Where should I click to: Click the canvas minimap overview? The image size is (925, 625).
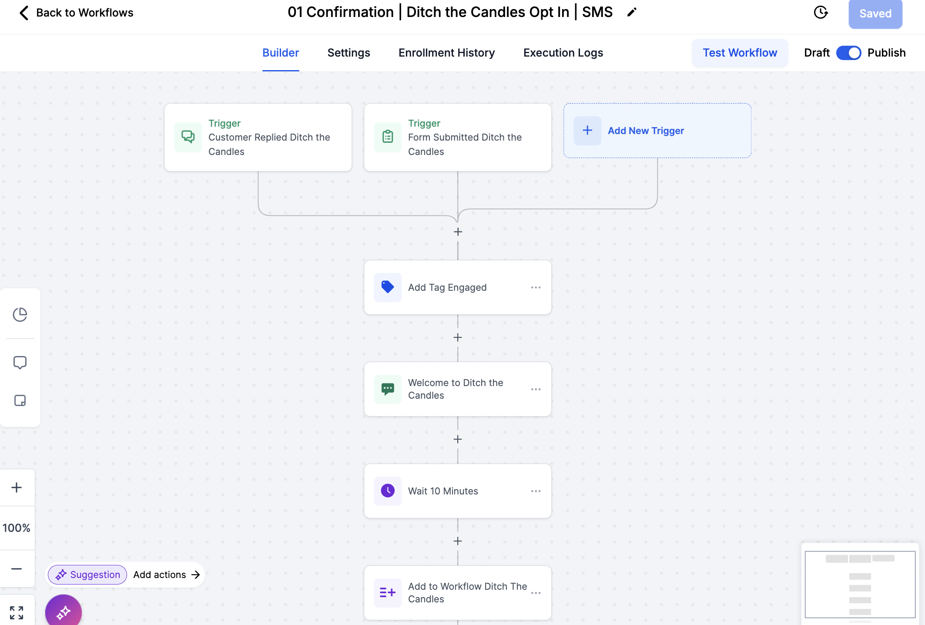point(860,584)
